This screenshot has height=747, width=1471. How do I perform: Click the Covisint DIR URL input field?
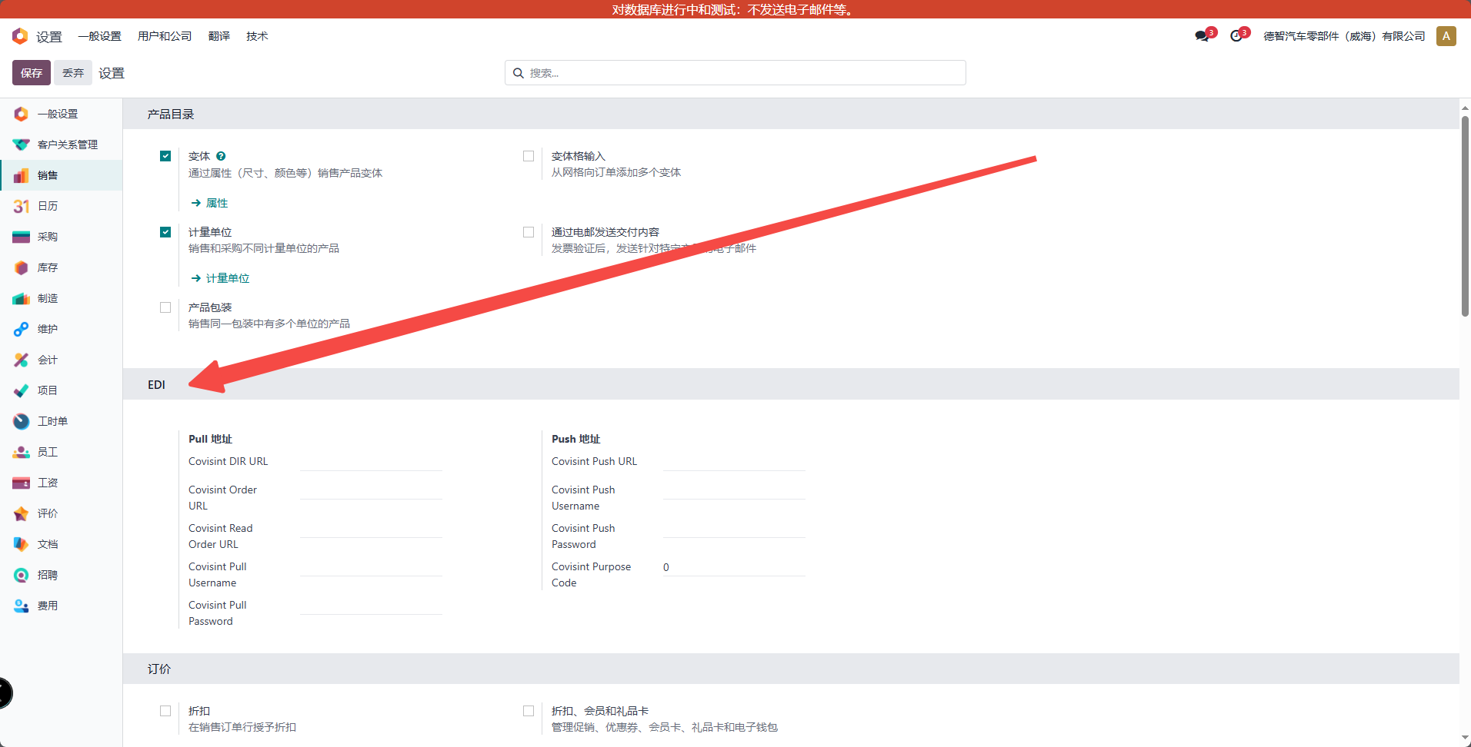click(371, 462)
